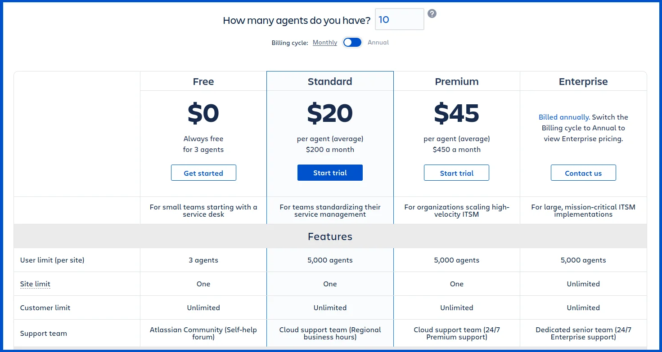This screenshot has width=662, height=352.
Task: Select the Premium plan column header
Action: pos(457,81)
